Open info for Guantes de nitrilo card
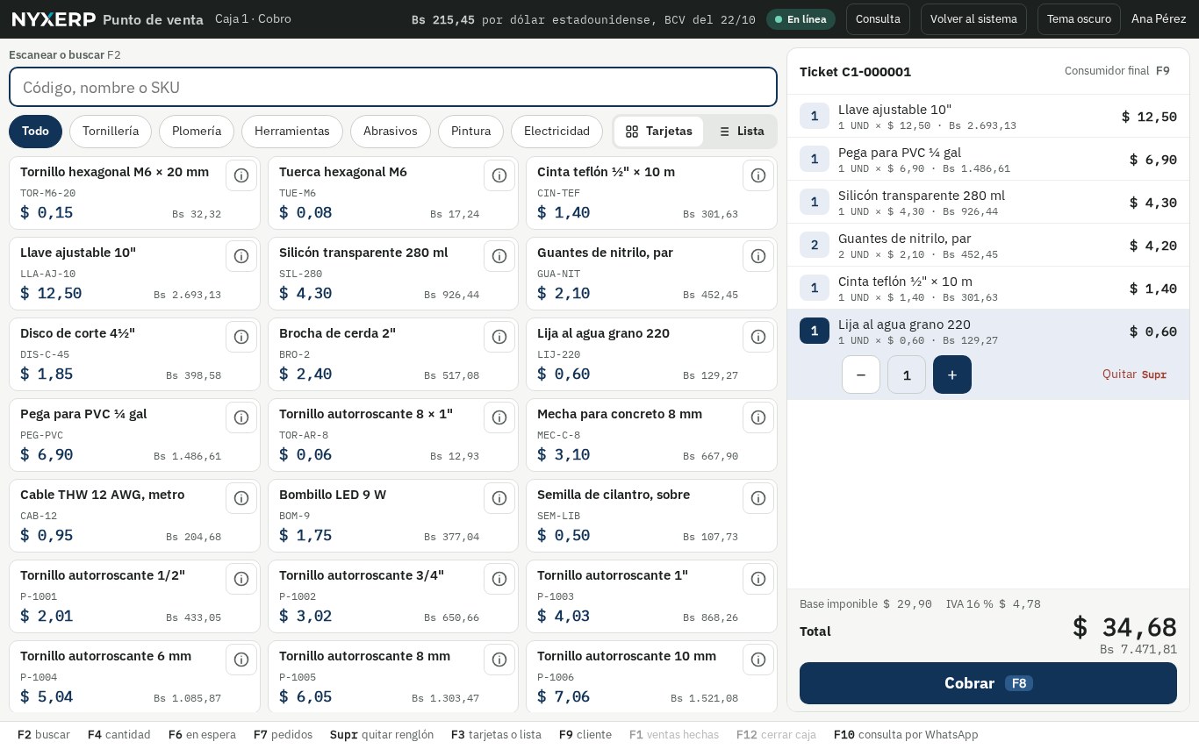The width and height of the screenshot is (1199, 749). point(758,256)
